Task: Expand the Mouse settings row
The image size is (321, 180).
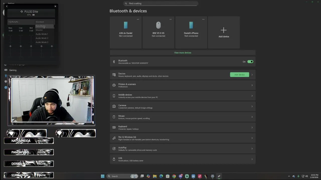Action: tap(183, 117)
